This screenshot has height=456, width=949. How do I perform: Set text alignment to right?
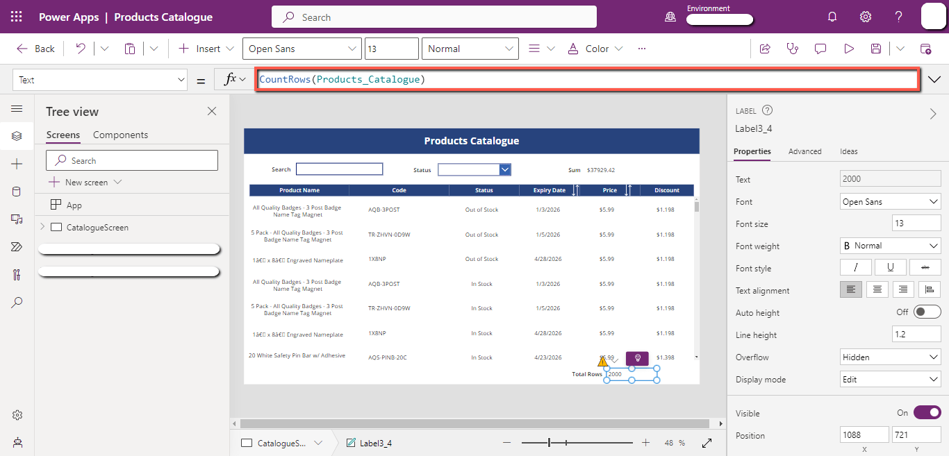[903, 289]
